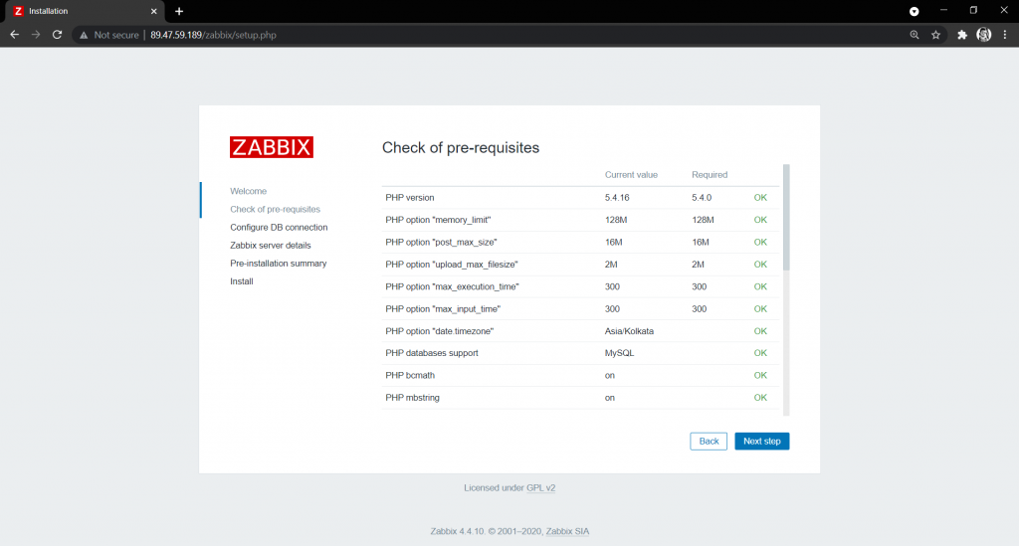Click the Zabbix Z favicon on the tab
Viewport: 1019px width, 546px height.
pos(18,11)
